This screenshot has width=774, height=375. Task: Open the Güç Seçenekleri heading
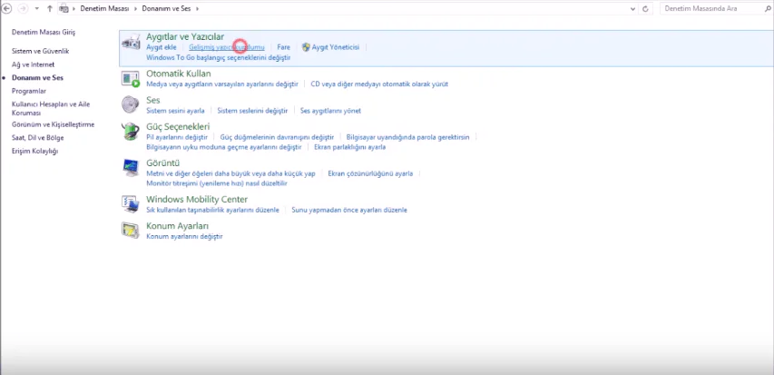pyautogui.click(x=178, y=127)
